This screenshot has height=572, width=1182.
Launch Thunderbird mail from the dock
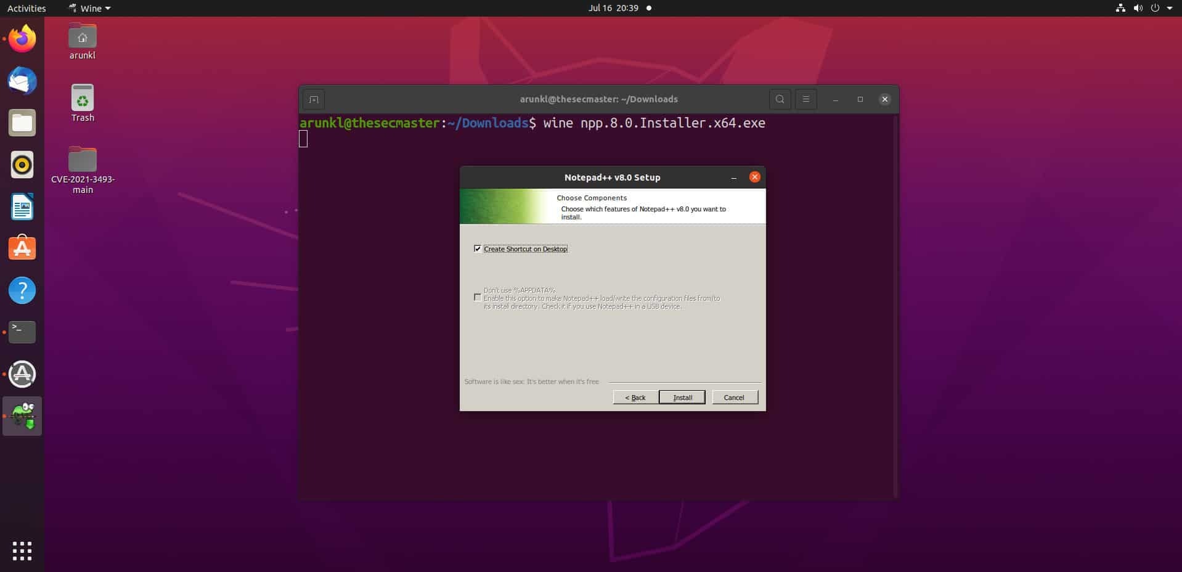point(22,81)
